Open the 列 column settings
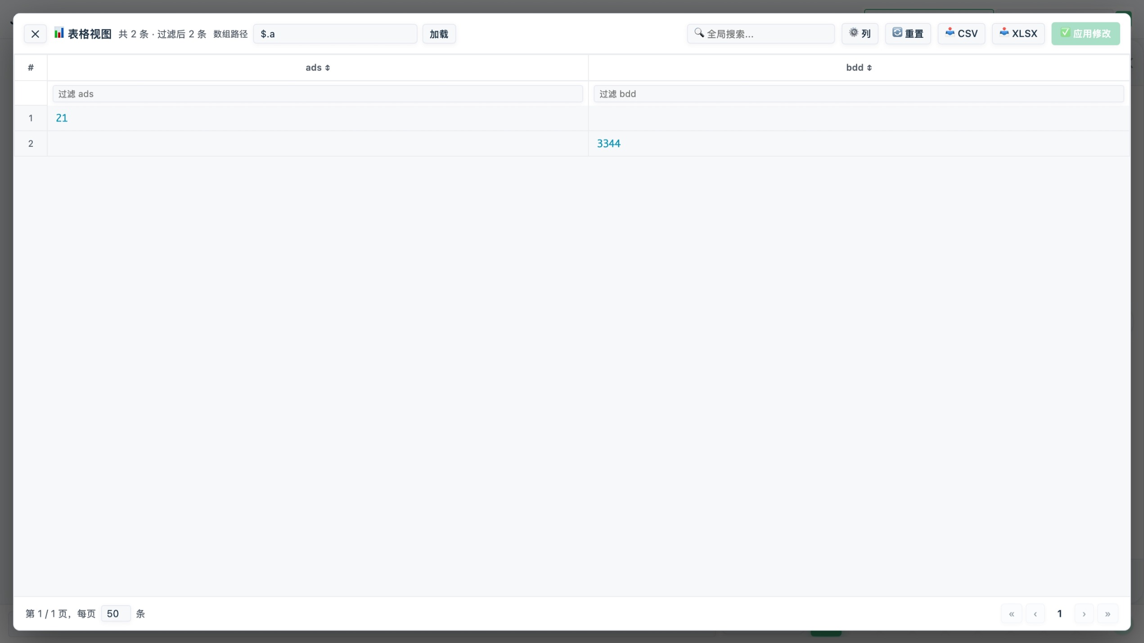The width and height of the screenshot is (1144, 643). point(860,34)
